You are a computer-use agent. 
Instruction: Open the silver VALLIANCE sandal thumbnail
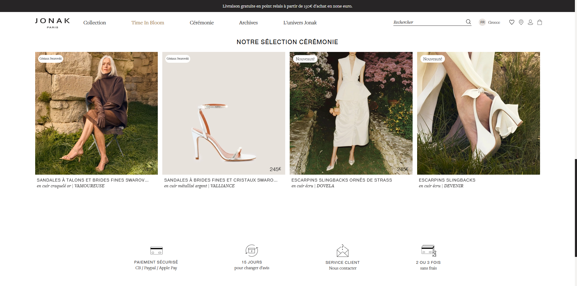coord(224,113)
